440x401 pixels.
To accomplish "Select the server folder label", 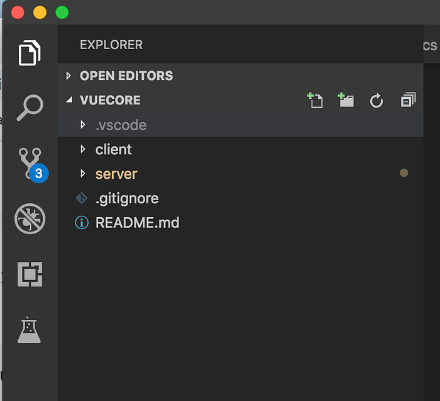I will coord(116,174).
